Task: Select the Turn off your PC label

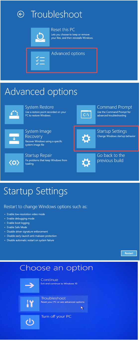Action: point(56,316)
